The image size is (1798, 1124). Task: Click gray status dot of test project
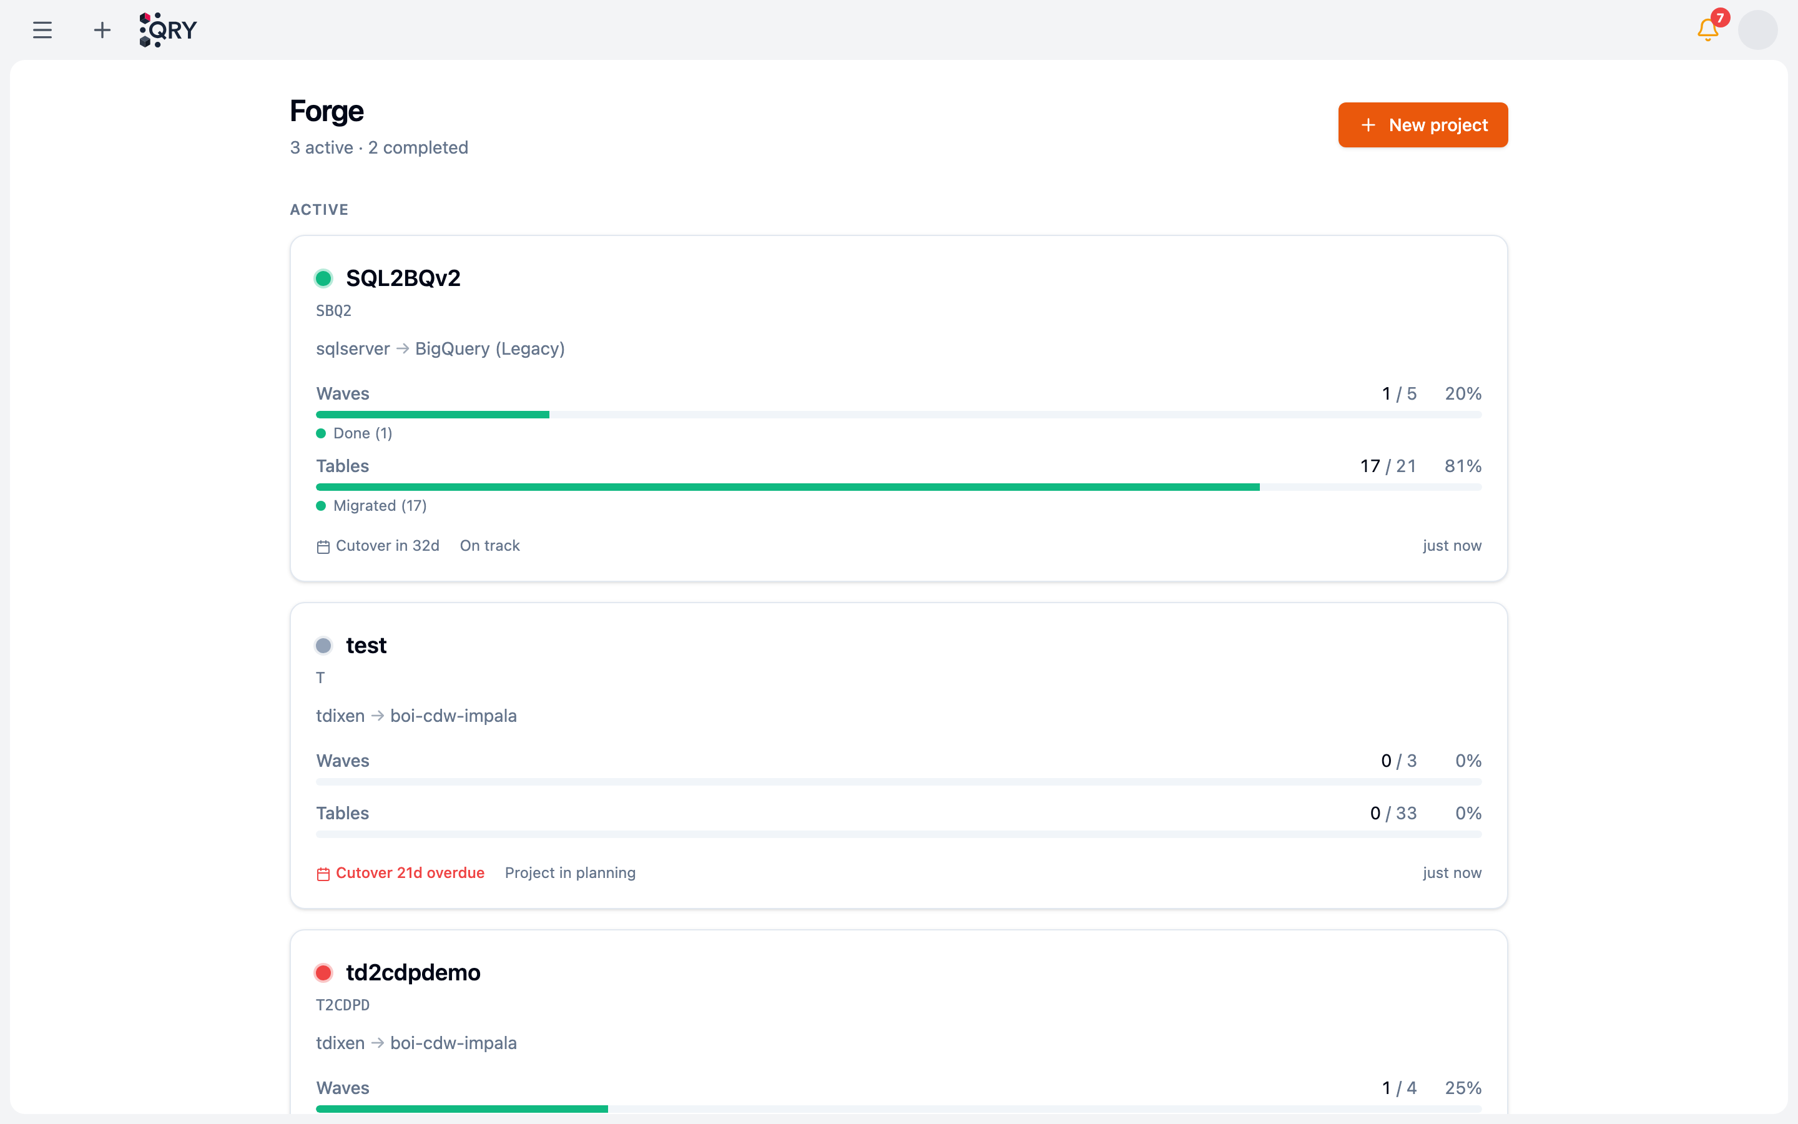point(323,645)
